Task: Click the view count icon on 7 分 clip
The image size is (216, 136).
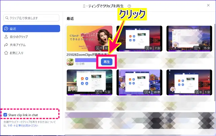Action: 147,48
